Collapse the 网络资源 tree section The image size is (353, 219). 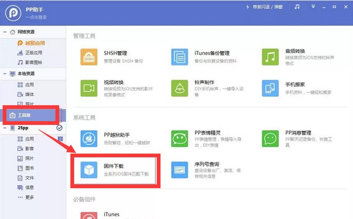point(5,32)
